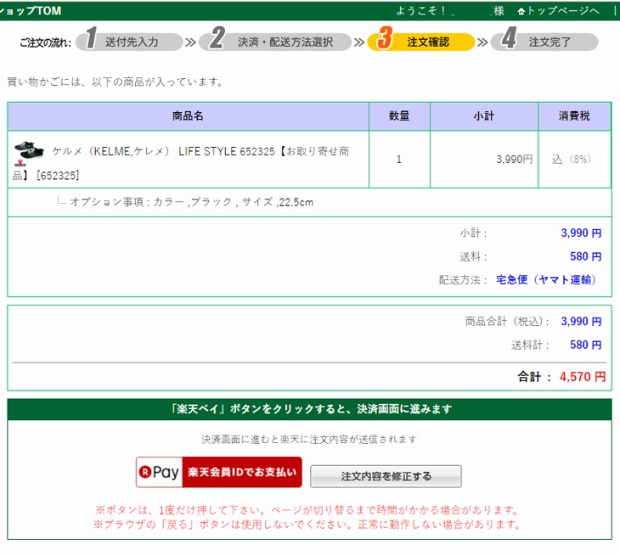Screen dimensions: 620x556
Task: Click the 注文内容を修正する button
Action: pos(386,476)
